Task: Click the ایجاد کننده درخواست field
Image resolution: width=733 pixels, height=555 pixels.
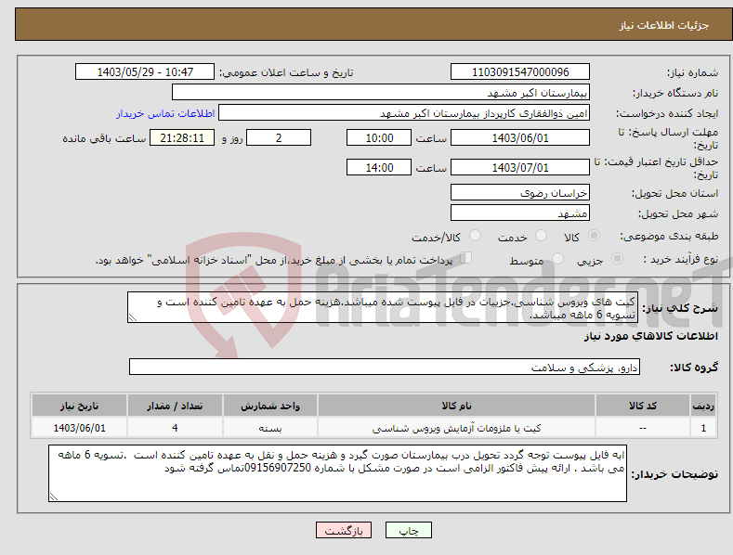Action: click(x=404, y=113)
